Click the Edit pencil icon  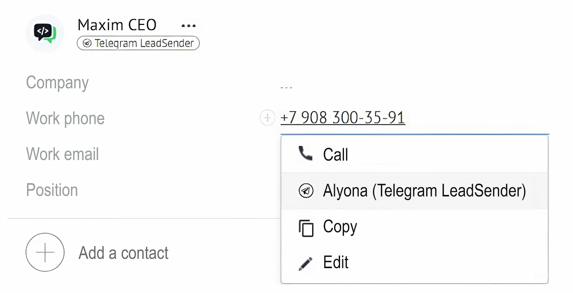(305, 263)
